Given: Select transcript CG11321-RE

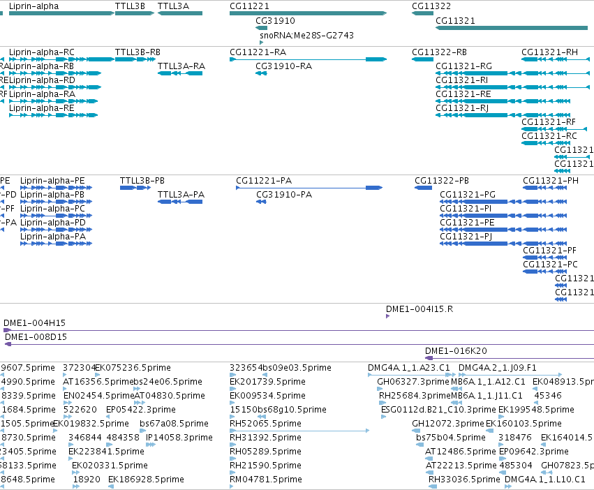Looking at the screenshot, I should [503, 101].
